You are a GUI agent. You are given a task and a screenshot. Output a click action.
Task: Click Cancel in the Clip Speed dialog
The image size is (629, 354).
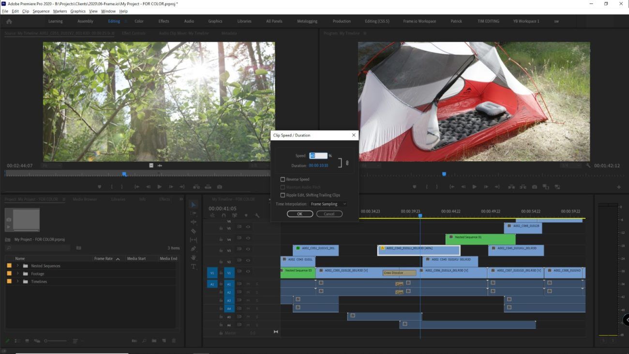(x=329, y=213)
